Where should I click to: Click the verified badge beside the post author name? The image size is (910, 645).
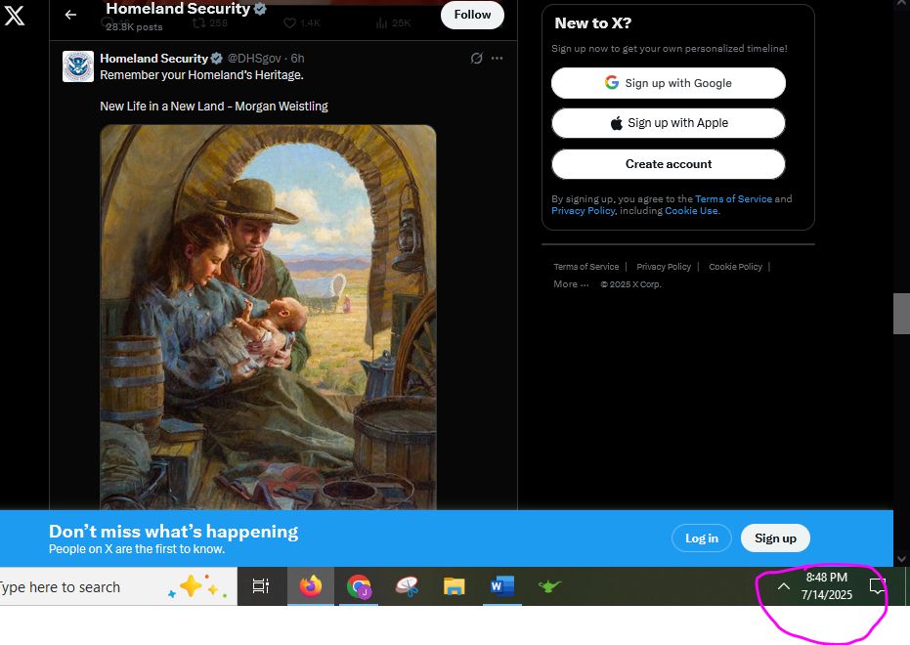click(x=216, y=58)
